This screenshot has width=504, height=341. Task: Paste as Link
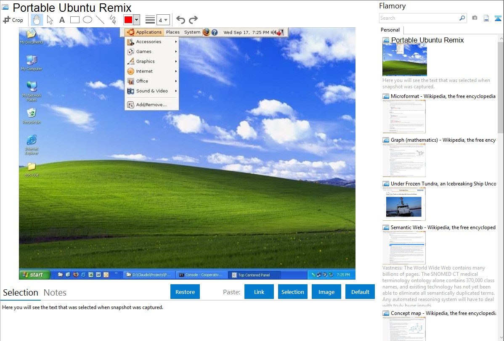point(259,292)
